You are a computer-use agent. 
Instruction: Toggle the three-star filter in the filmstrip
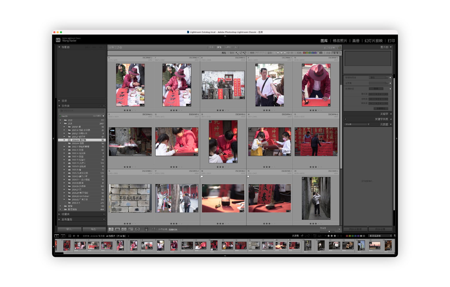(335, 236)
